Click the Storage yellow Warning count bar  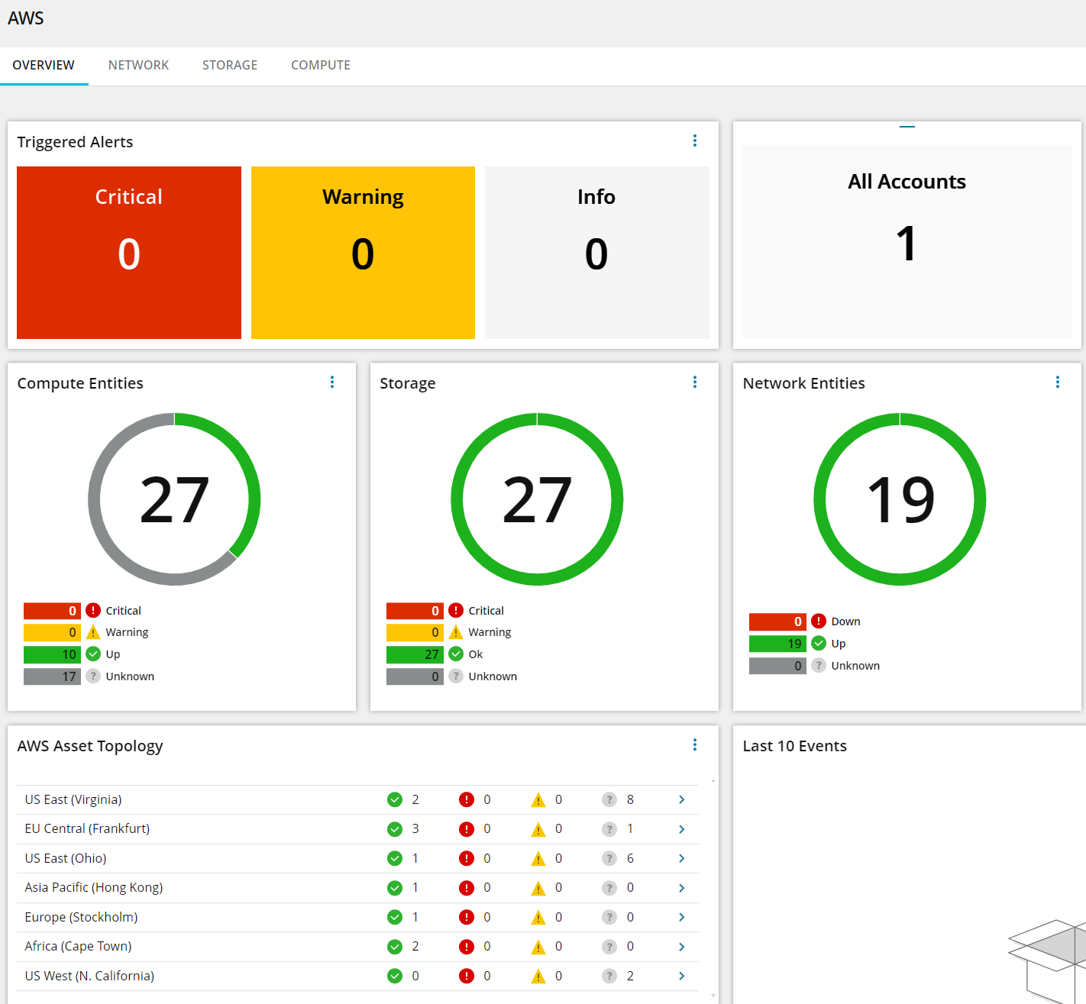coord(415,632)
